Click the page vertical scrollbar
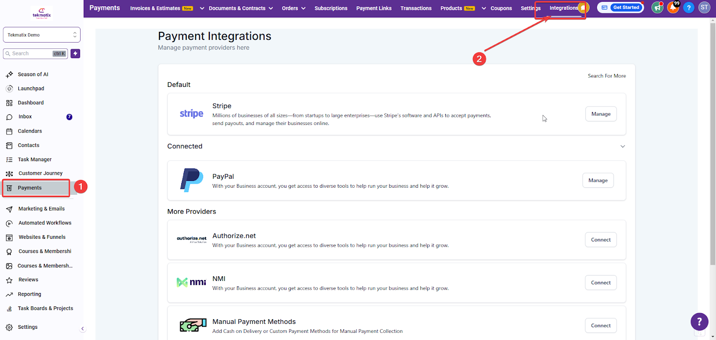The height and width of the screenshot is (340, 716). point(712,143)
